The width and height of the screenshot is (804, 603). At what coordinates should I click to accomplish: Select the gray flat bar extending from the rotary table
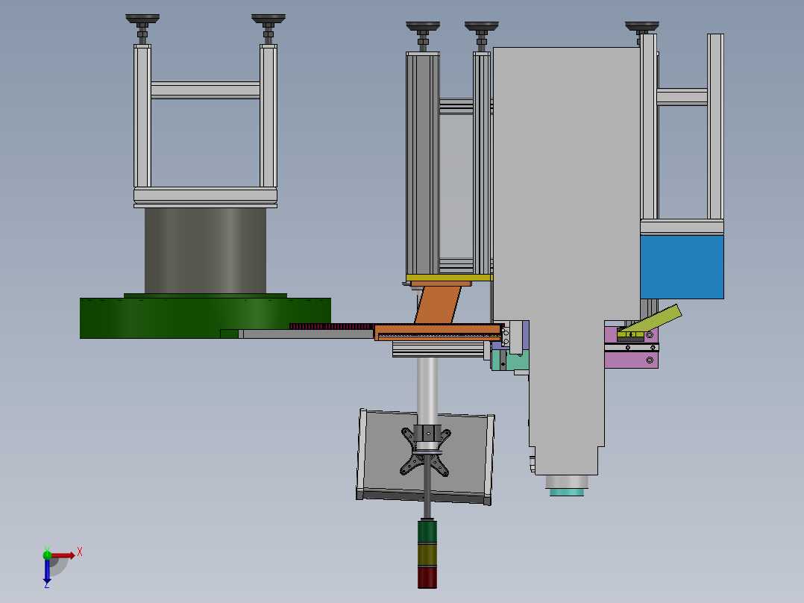pyautogui.click(x=306, y=334)
